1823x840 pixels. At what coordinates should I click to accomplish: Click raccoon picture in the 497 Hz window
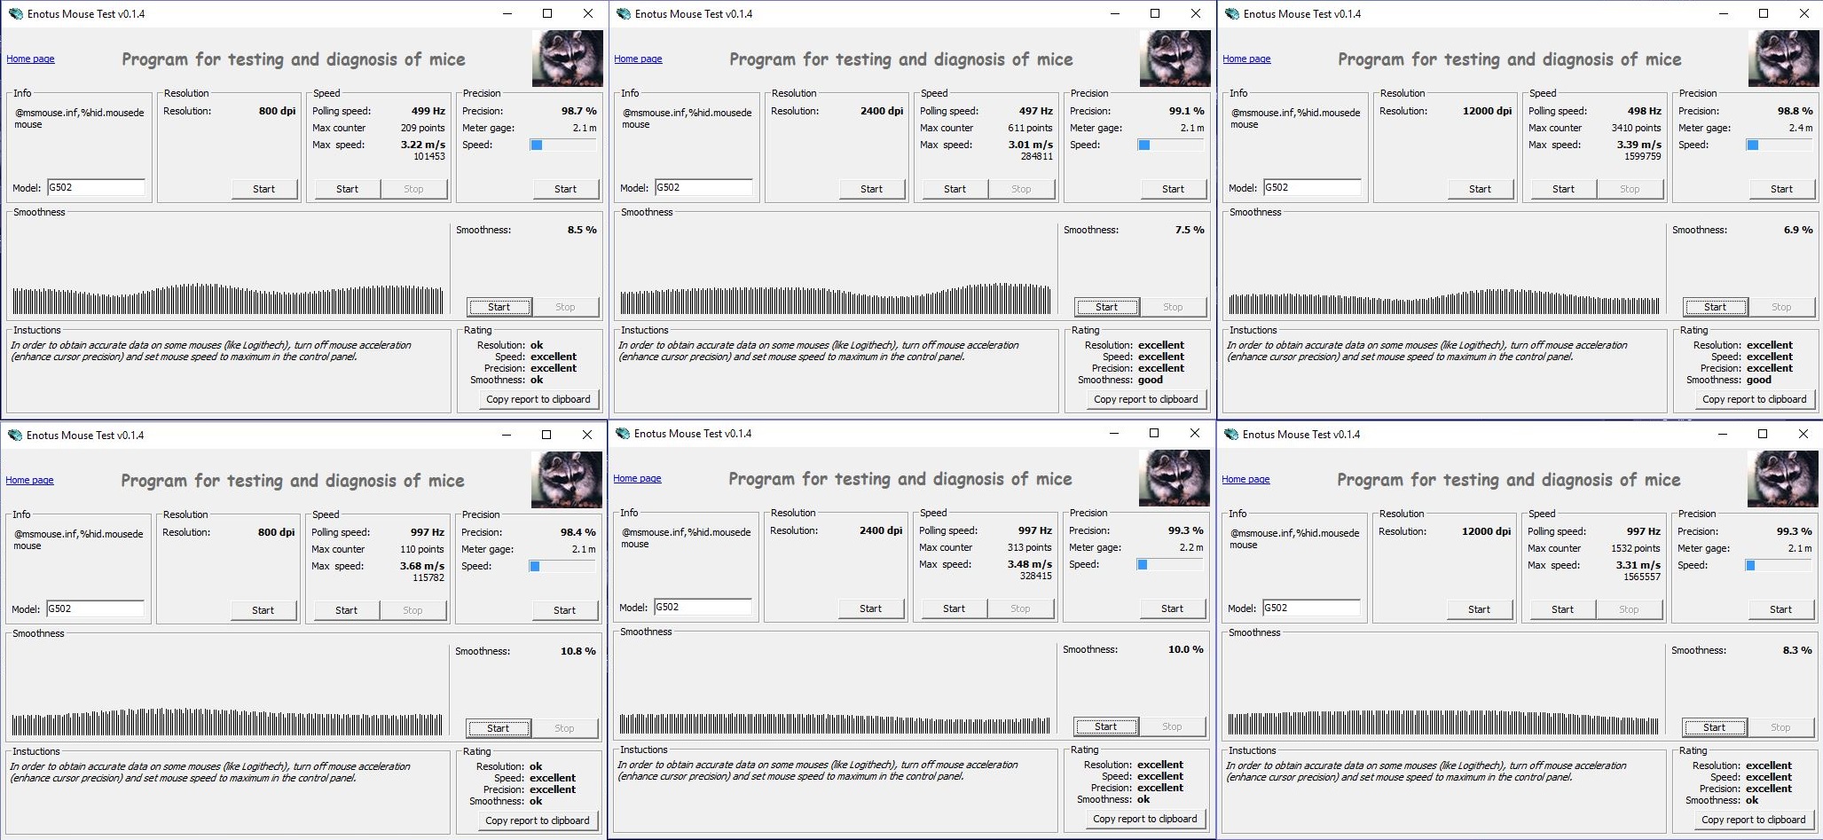pos(1175,59)
